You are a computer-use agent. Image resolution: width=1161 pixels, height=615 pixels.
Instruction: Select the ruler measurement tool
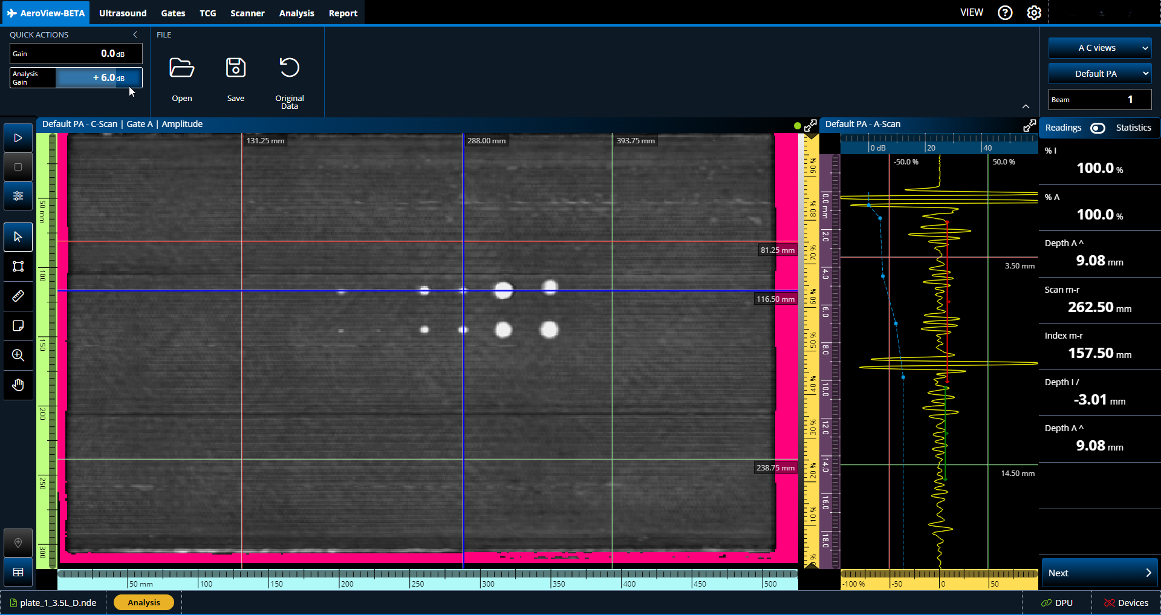point(18,296)
